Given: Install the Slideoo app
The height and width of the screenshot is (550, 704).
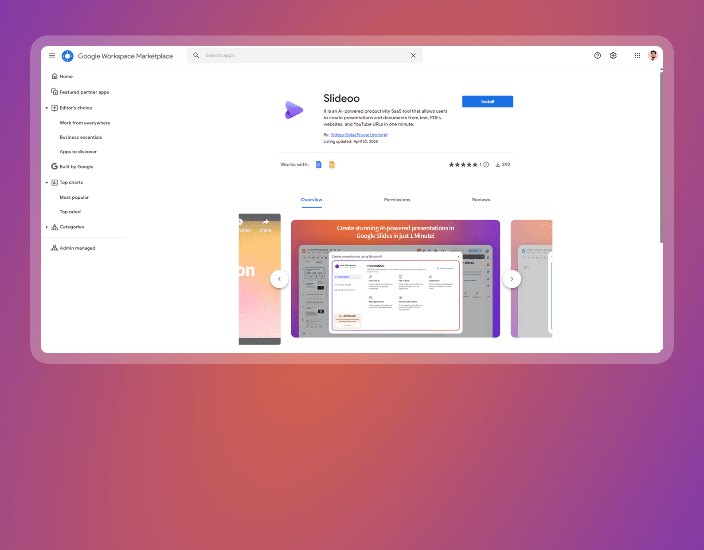Looking at the screenshot, I should [488, 102].
